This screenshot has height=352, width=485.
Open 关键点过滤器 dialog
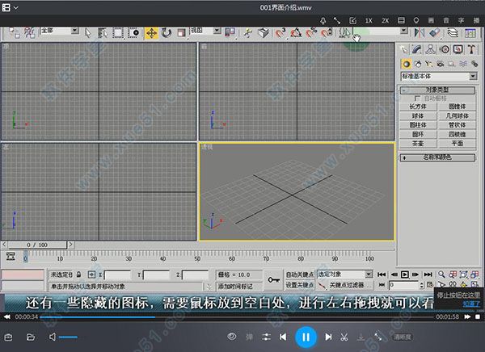click(x=350, y=285)
